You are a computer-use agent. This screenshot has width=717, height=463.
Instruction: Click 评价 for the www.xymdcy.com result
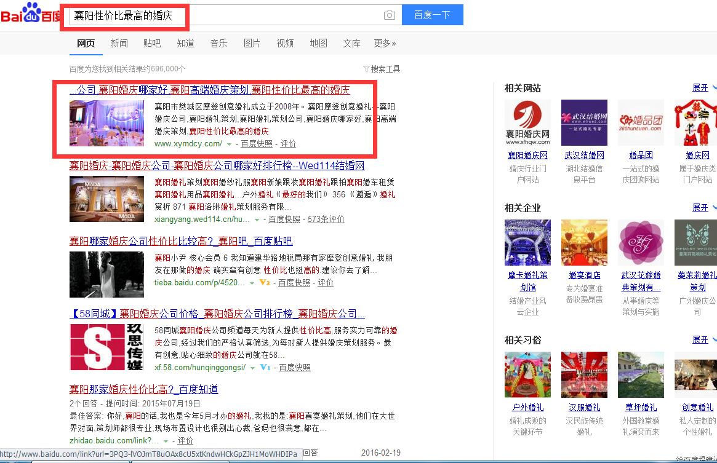pos(288,143)
